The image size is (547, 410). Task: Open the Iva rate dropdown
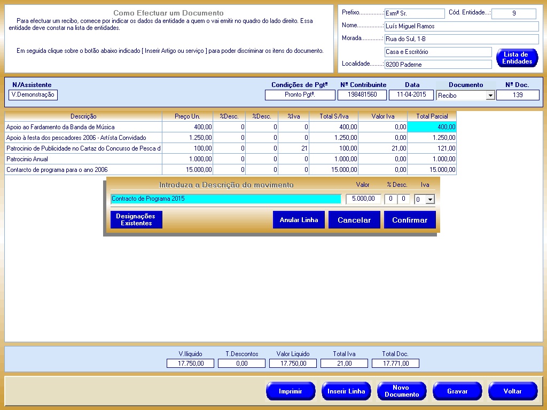430,199
